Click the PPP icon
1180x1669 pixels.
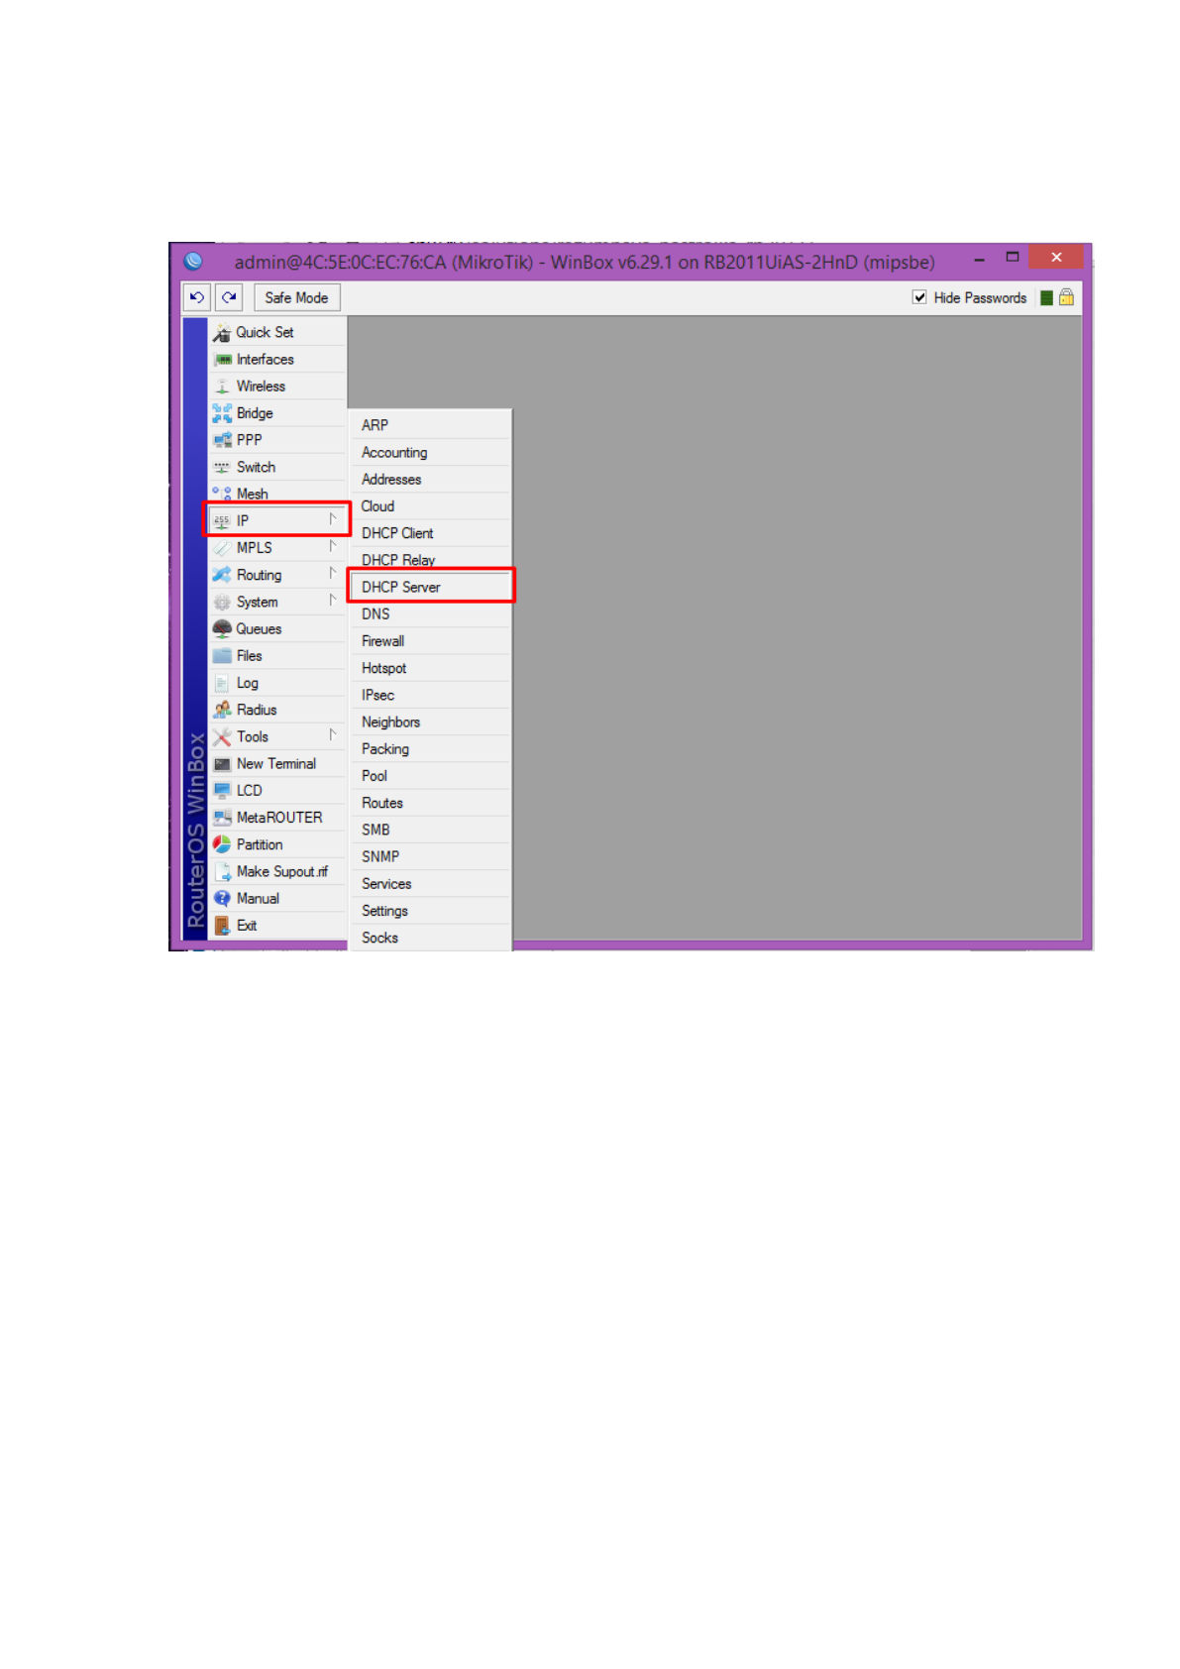[x=222, y=440]
